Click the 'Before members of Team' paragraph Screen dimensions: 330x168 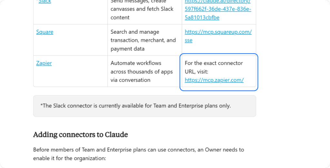[x=138, y=150]
